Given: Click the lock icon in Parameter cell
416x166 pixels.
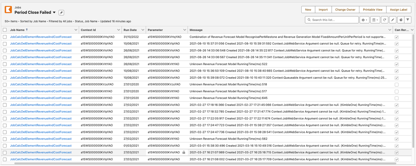Looking at the screenshot, I should point(184,152).
